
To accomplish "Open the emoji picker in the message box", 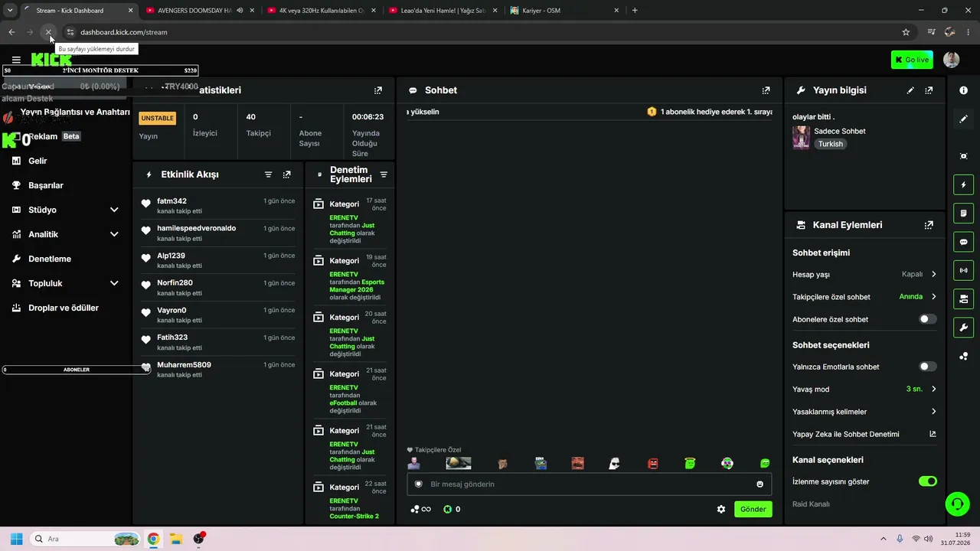I will (759, 484).
